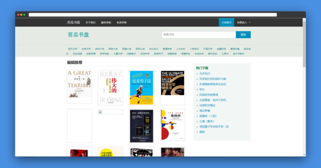321x168 pixels.
Task: Open the 东亚现代性 hot download link
Action: (x=213, y=79)
